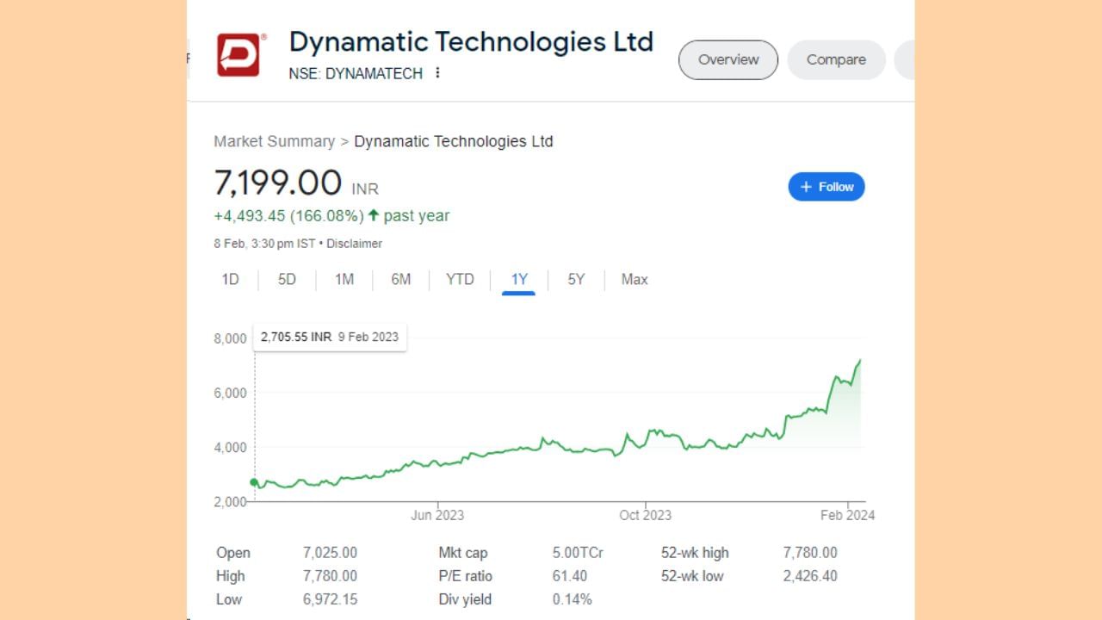Click the Mkt cap value 5.00TCr
The width and height of the screenshot is (1102, 620).
[x=578, y=553]
